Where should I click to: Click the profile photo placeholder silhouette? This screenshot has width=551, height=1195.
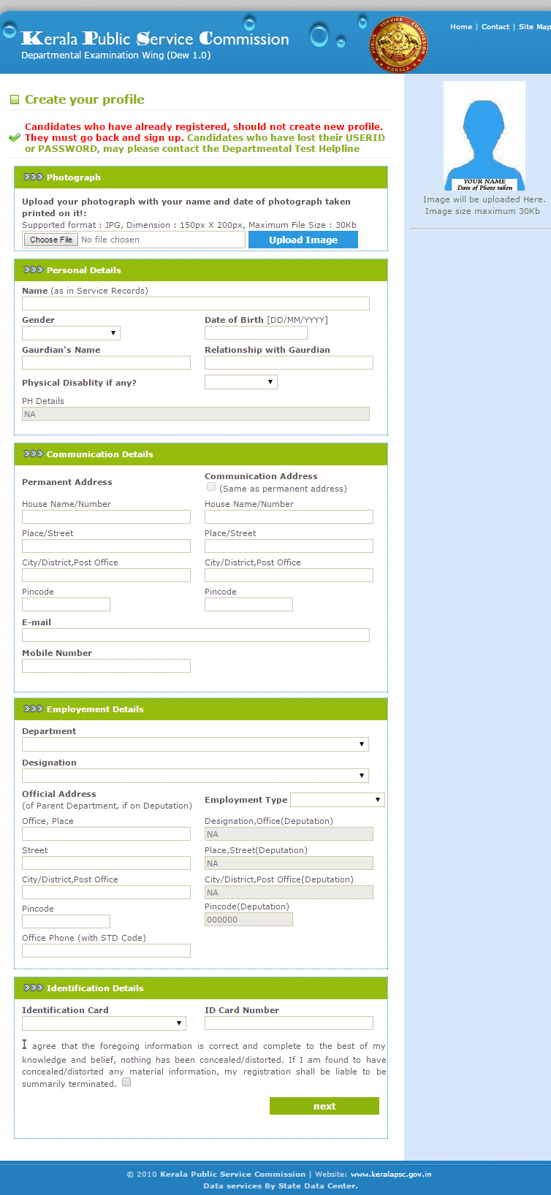tap(484, 135)
